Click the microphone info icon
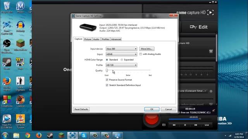The width and height of the screenshot is (248, 139). tap(211, 91)
